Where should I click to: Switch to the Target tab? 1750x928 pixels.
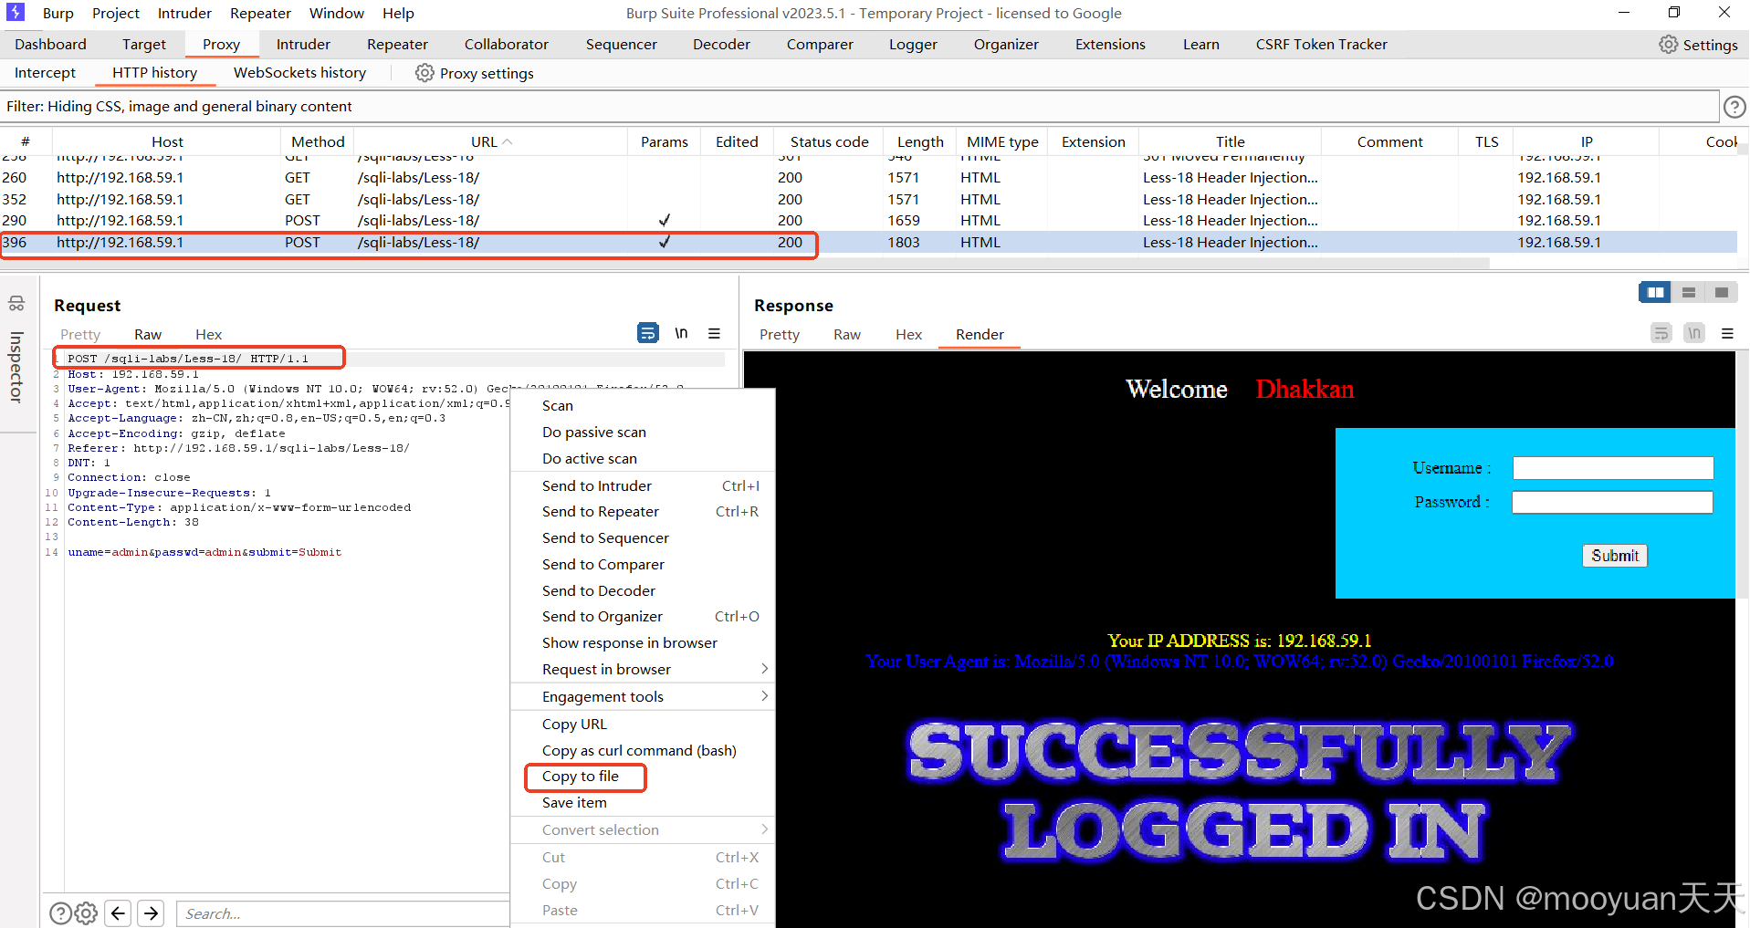pyautogui.click(x=144, y=44)
